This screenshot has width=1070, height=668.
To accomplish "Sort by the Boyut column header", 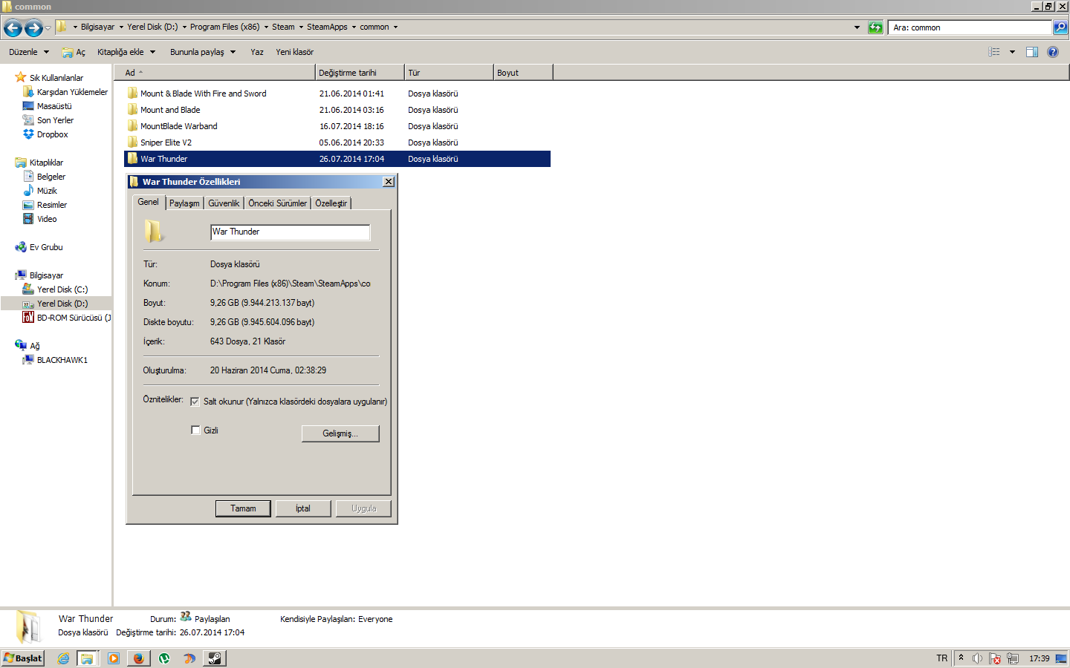I will (x=523, y=73).
